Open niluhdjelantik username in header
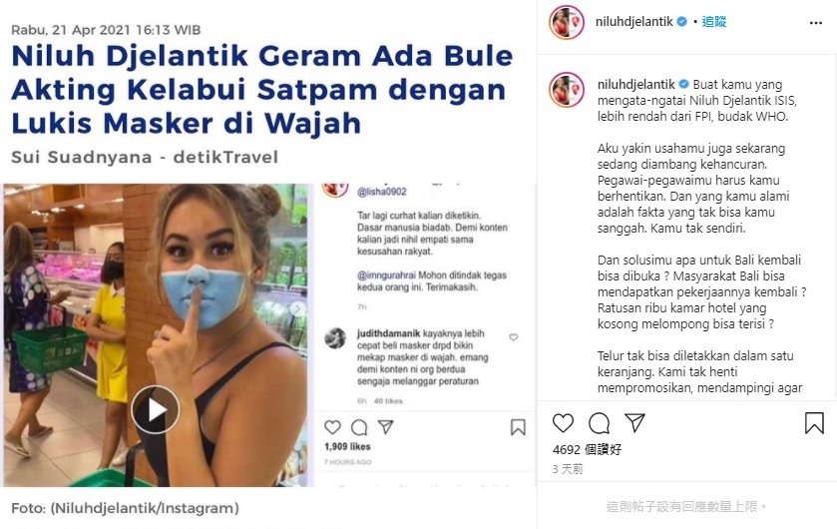 pyautogui.click(x=634, y=21)
